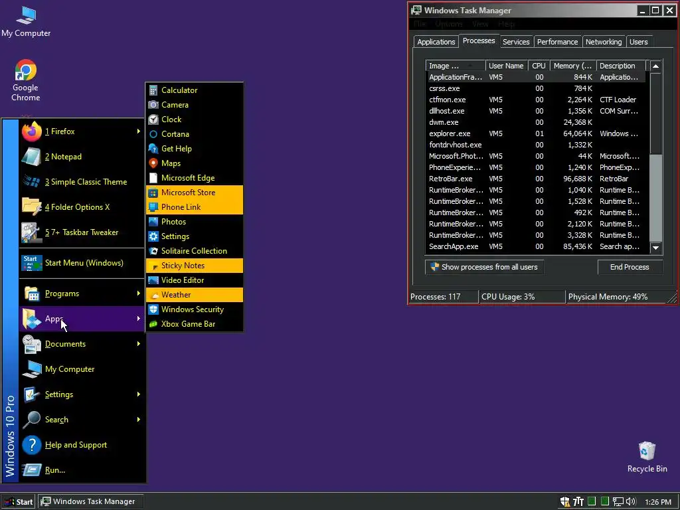Image resolution: width=680 pixels, height=510 pixels.
Task: Select the ctfmon.exe process row
Action: [536, 100]
